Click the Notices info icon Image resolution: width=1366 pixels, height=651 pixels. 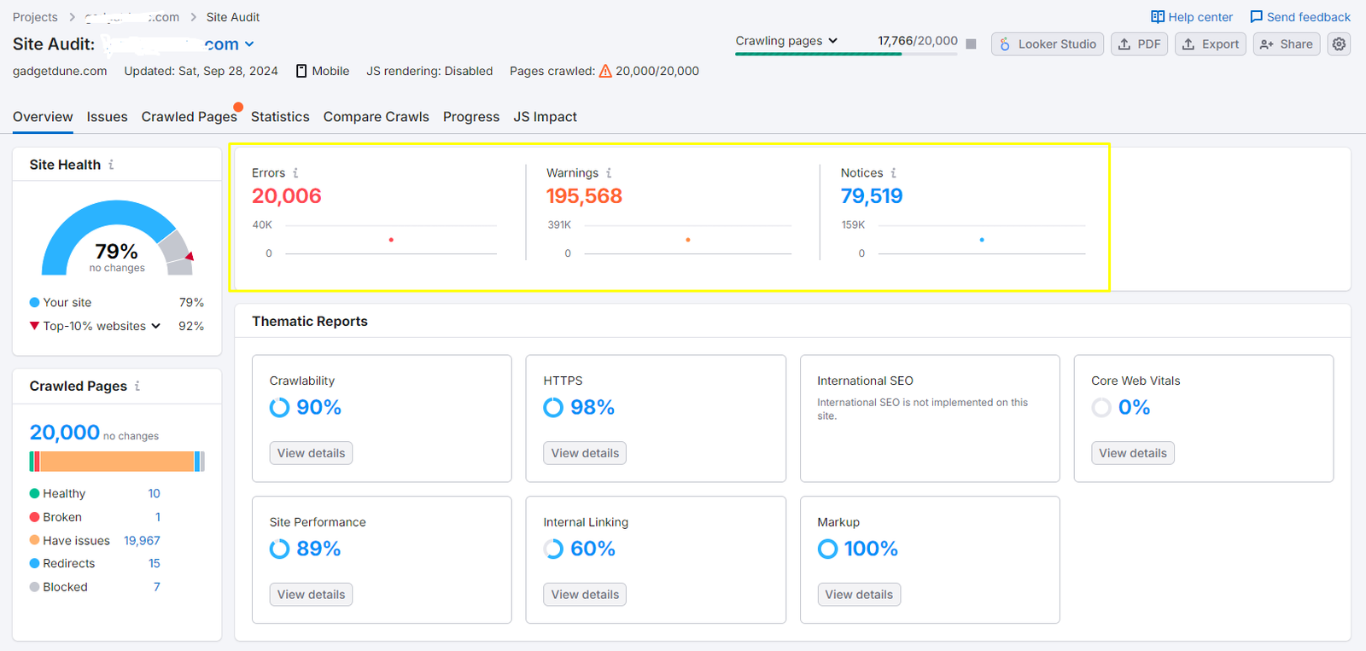click(x=893, y=172)
